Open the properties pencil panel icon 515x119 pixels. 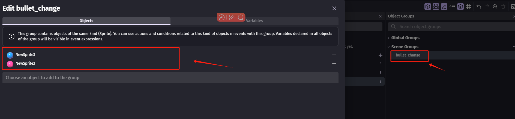[444, 7]
